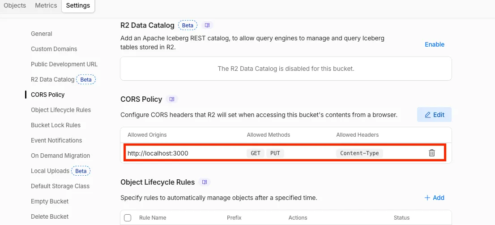Switch to the Metrics tab
The height and width of the screenshot is (225, 495).
pyautogui.click(x=46, y=5)
